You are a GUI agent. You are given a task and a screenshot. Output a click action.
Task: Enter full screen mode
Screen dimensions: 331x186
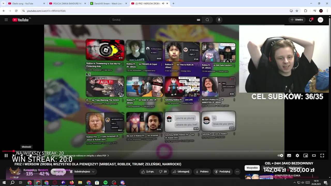coord(322,156)
